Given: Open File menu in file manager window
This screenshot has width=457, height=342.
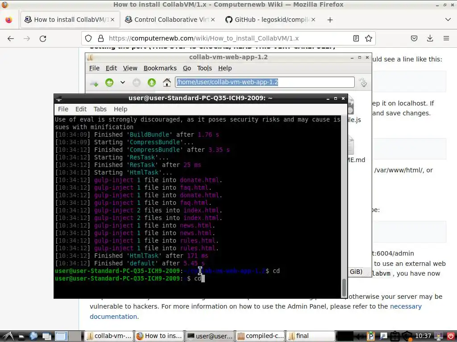Looking at the screenshot, I should pos(94,68).
